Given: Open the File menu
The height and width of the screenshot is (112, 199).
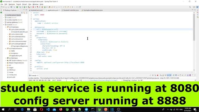Looking at the screenshot, I should click(2, 4).
